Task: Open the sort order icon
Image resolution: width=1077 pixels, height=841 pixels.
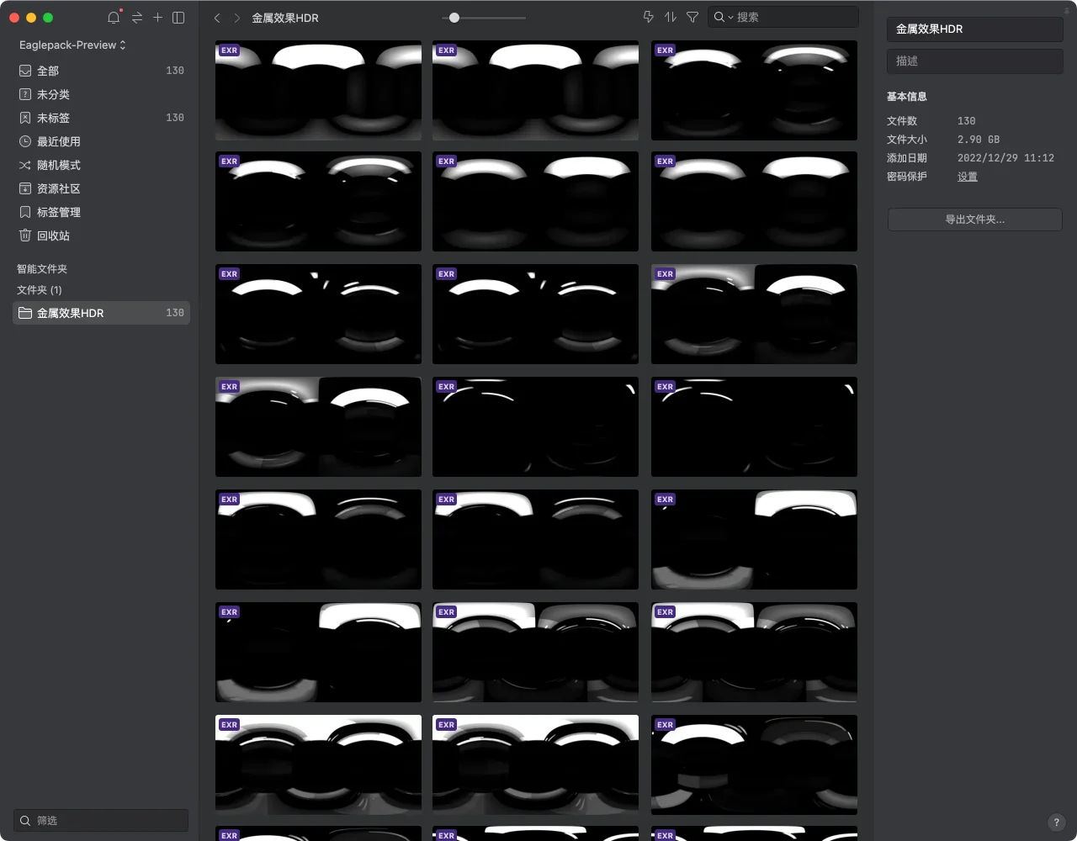Action: point(671,17)
